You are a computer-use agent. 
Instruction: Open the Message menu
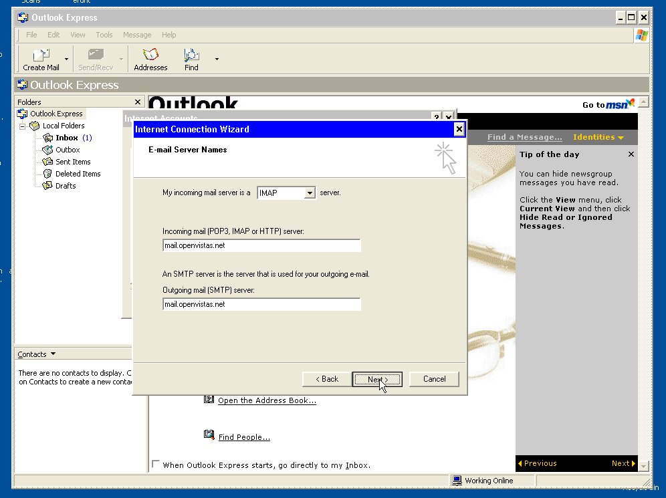point(137,35)
